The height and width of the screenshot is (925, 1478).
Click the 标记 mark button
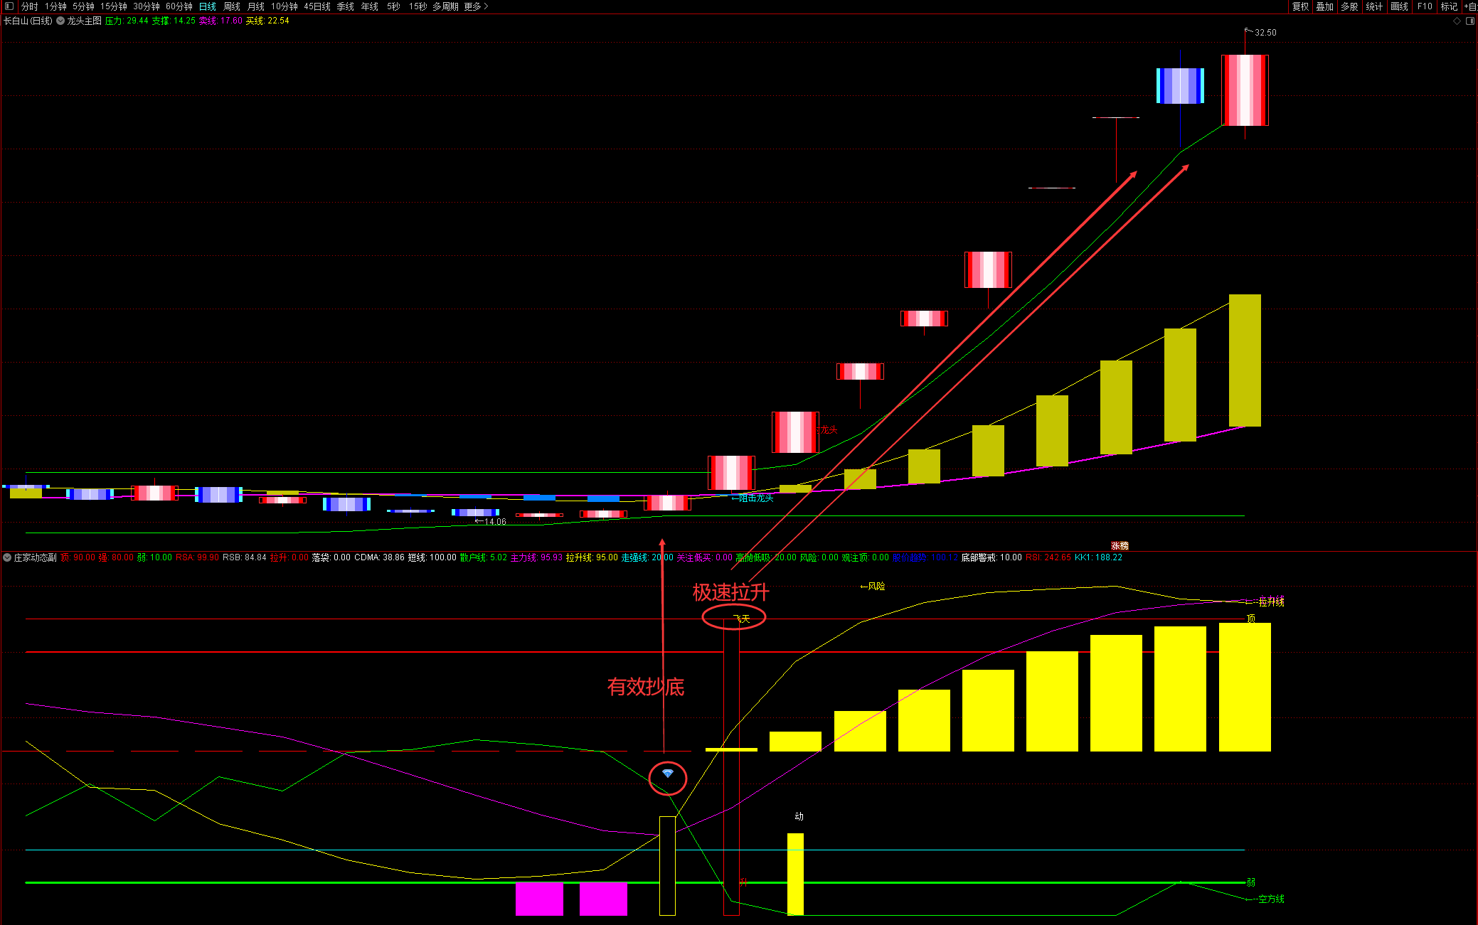tap(1449, 6)
